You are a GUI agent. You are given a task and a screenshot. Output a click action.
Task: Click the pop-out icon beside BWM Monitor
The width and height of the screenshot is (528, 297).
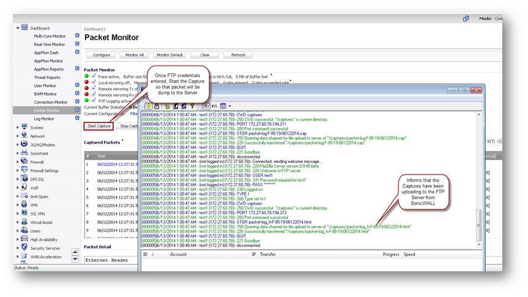pos(77,93)
